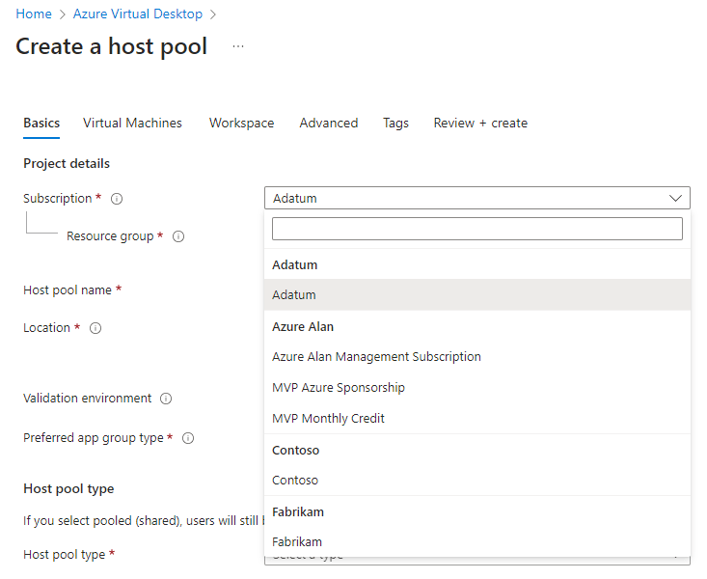Select MVP Azure Sponsorship subscription
Image resolution: width=707 pixels, height=579 pixels.
coord(339,388)
